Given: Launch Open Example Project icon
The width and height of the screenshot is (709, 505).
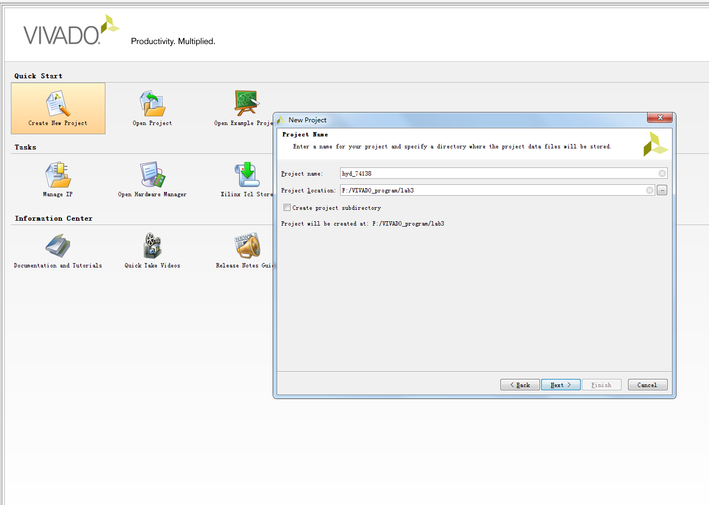Looking at the screenshot, I should (246, 103).
